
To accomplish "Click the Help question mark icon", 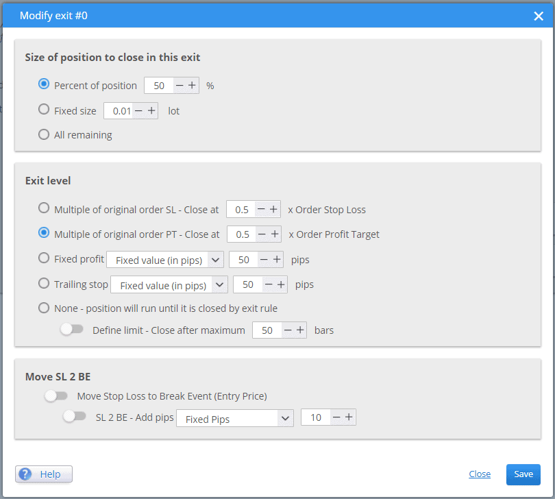I will pyautogui.click(x=25, y=474).
